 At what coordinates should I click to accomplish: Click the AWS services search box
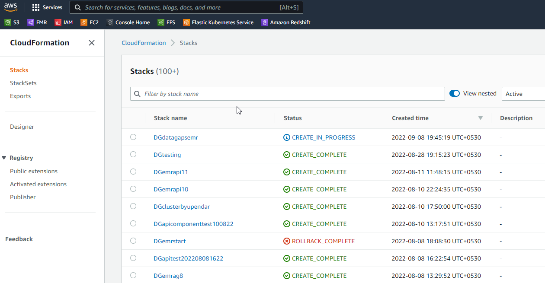(x=186, y=7)
